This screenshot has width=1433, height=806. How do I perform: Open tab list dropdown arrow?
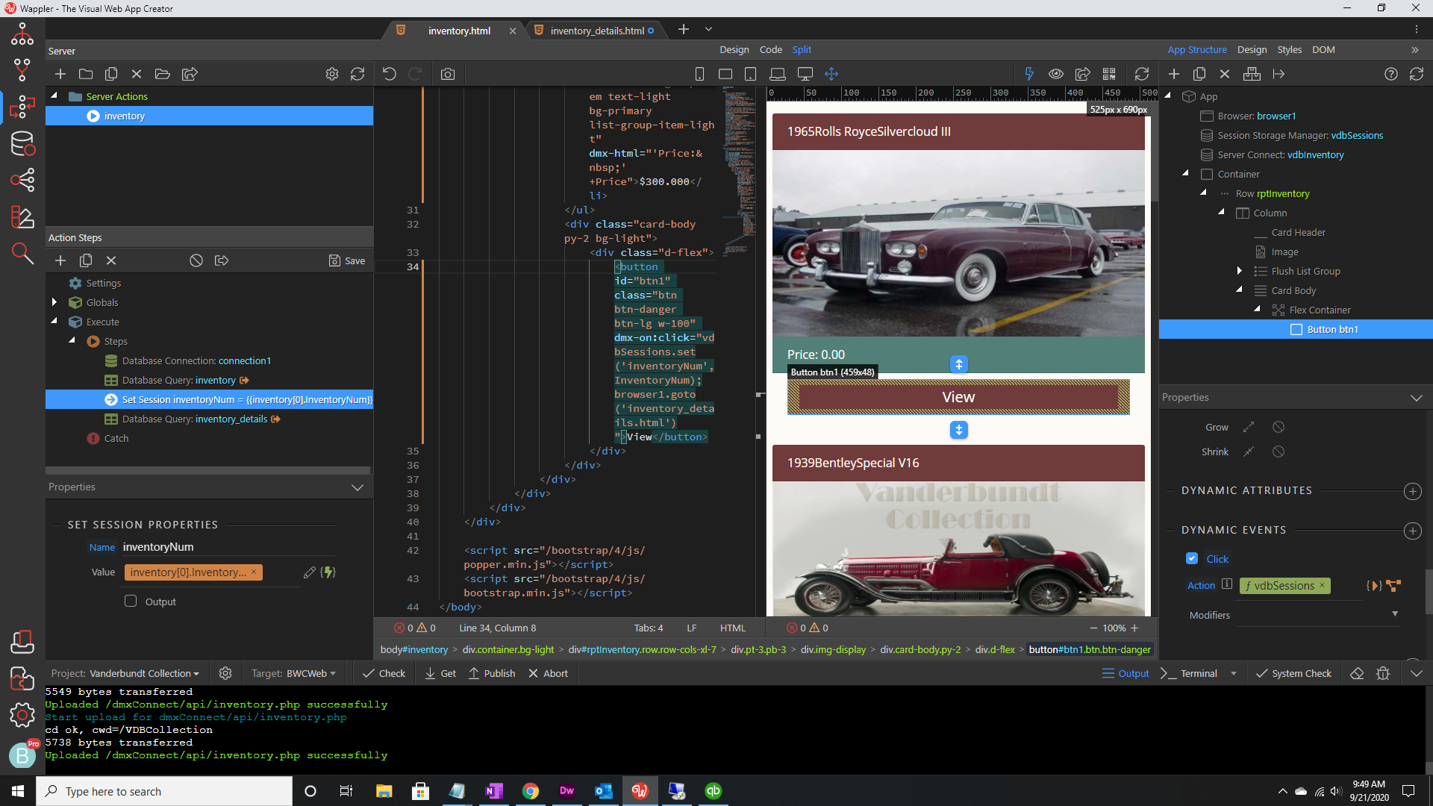[709, 29]
